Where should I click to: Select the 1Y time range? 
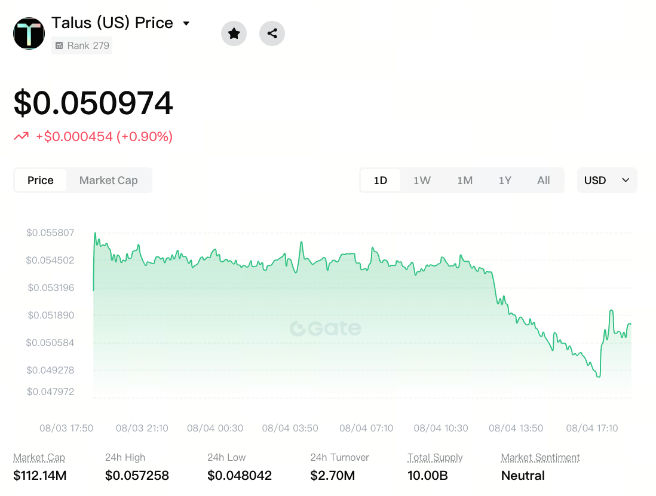pos(505,180)
